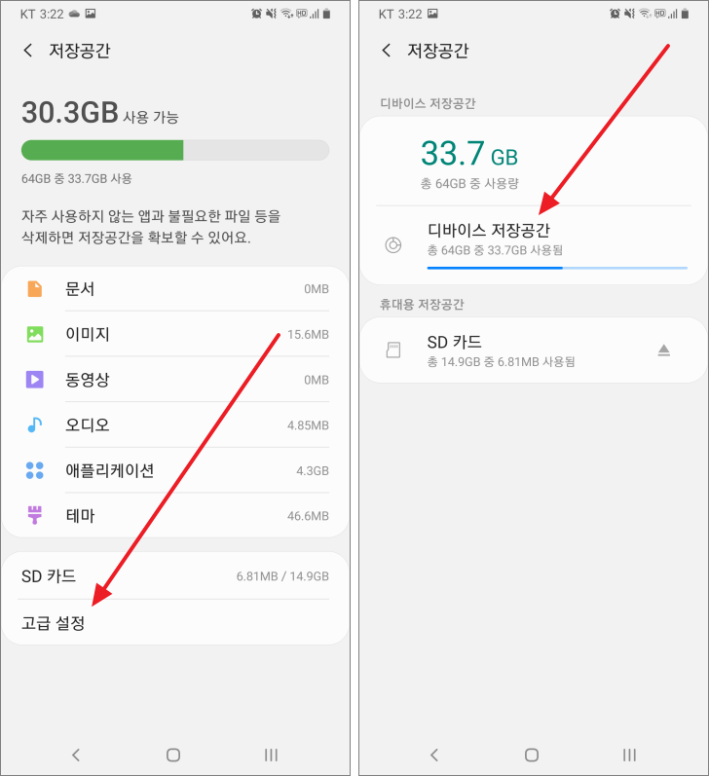Tap the purple 동영상 video icon
The height and width of the screenshot is (776, 709).
click(x=35, y=380)
